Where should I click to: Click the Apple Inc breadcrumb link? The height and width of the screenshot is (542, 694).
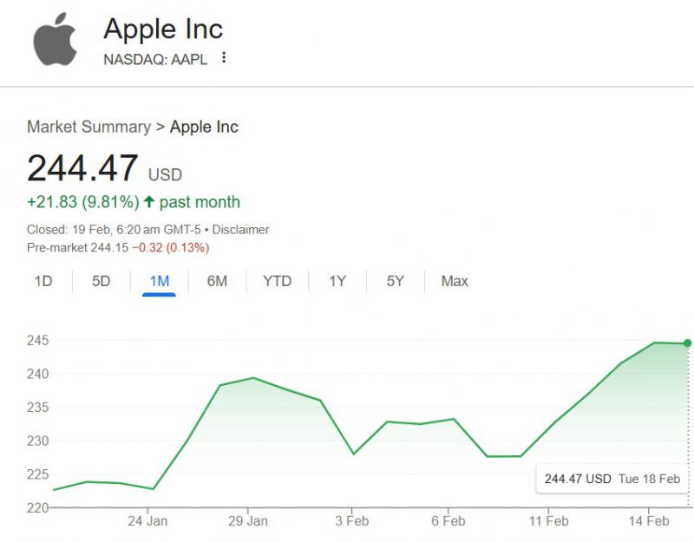204,127
